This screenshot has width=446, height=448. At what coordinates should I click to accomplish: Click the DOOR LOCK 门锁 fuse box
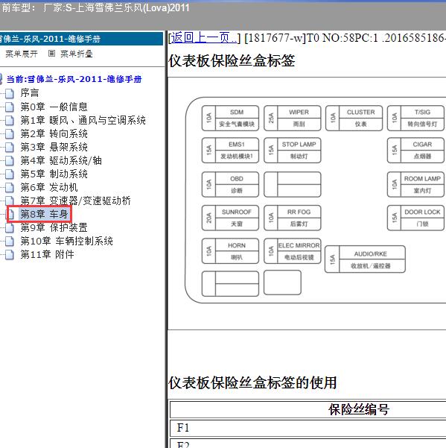[415, 218]
